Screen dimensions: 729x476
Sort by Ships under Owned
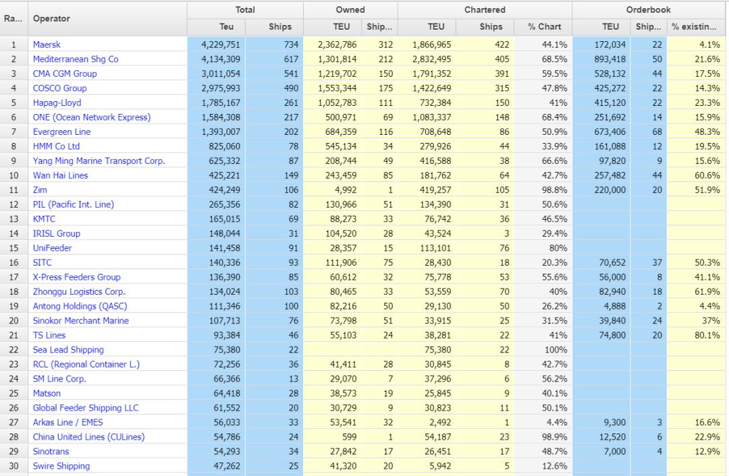(379, 27)
